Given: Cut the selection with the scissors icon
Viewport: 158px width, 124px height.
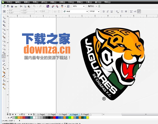Looking at the screenshot, I should (x=21, y=6).
